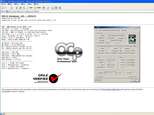Viewport: 154px width, 115px height.
Task: Click the 'Submitted by OCP-LCN' text
Action: (x=11, y=18)
